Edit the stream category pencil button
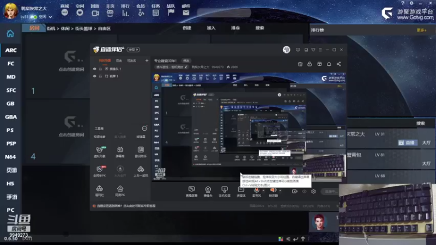 [x=186, y=67]
